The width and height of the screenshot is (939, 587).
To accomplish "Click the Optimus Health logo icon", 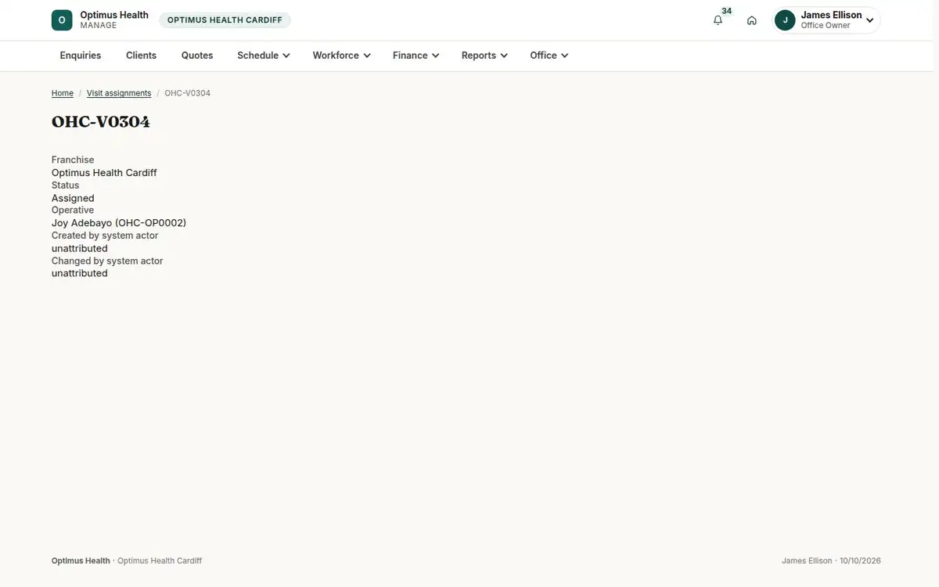I will (62, 20).
